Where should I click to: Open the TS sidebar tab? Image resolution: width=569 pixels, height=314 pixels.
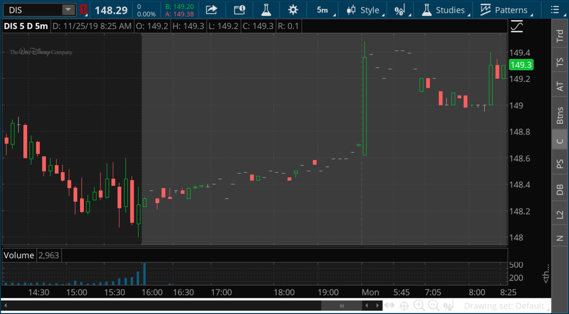click(560, 62)
